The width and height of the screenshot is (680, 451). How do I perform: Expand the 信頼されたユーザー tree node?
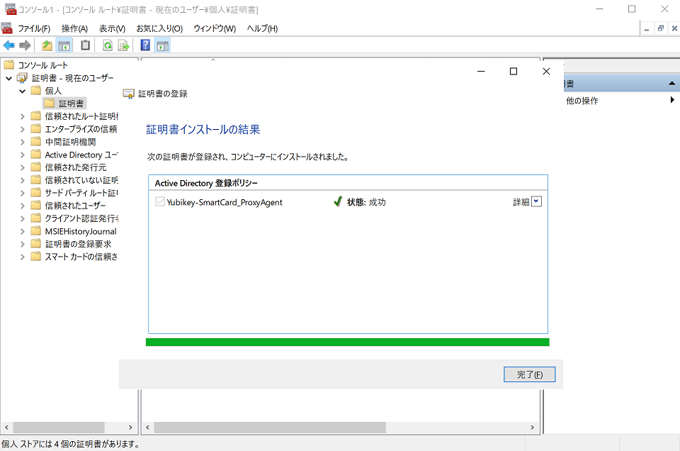tap(22, 206)
